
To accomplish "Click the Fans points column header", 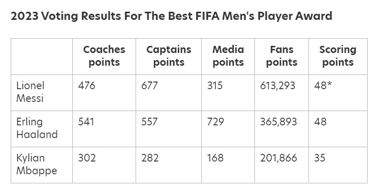I will [x=281, y=56].
